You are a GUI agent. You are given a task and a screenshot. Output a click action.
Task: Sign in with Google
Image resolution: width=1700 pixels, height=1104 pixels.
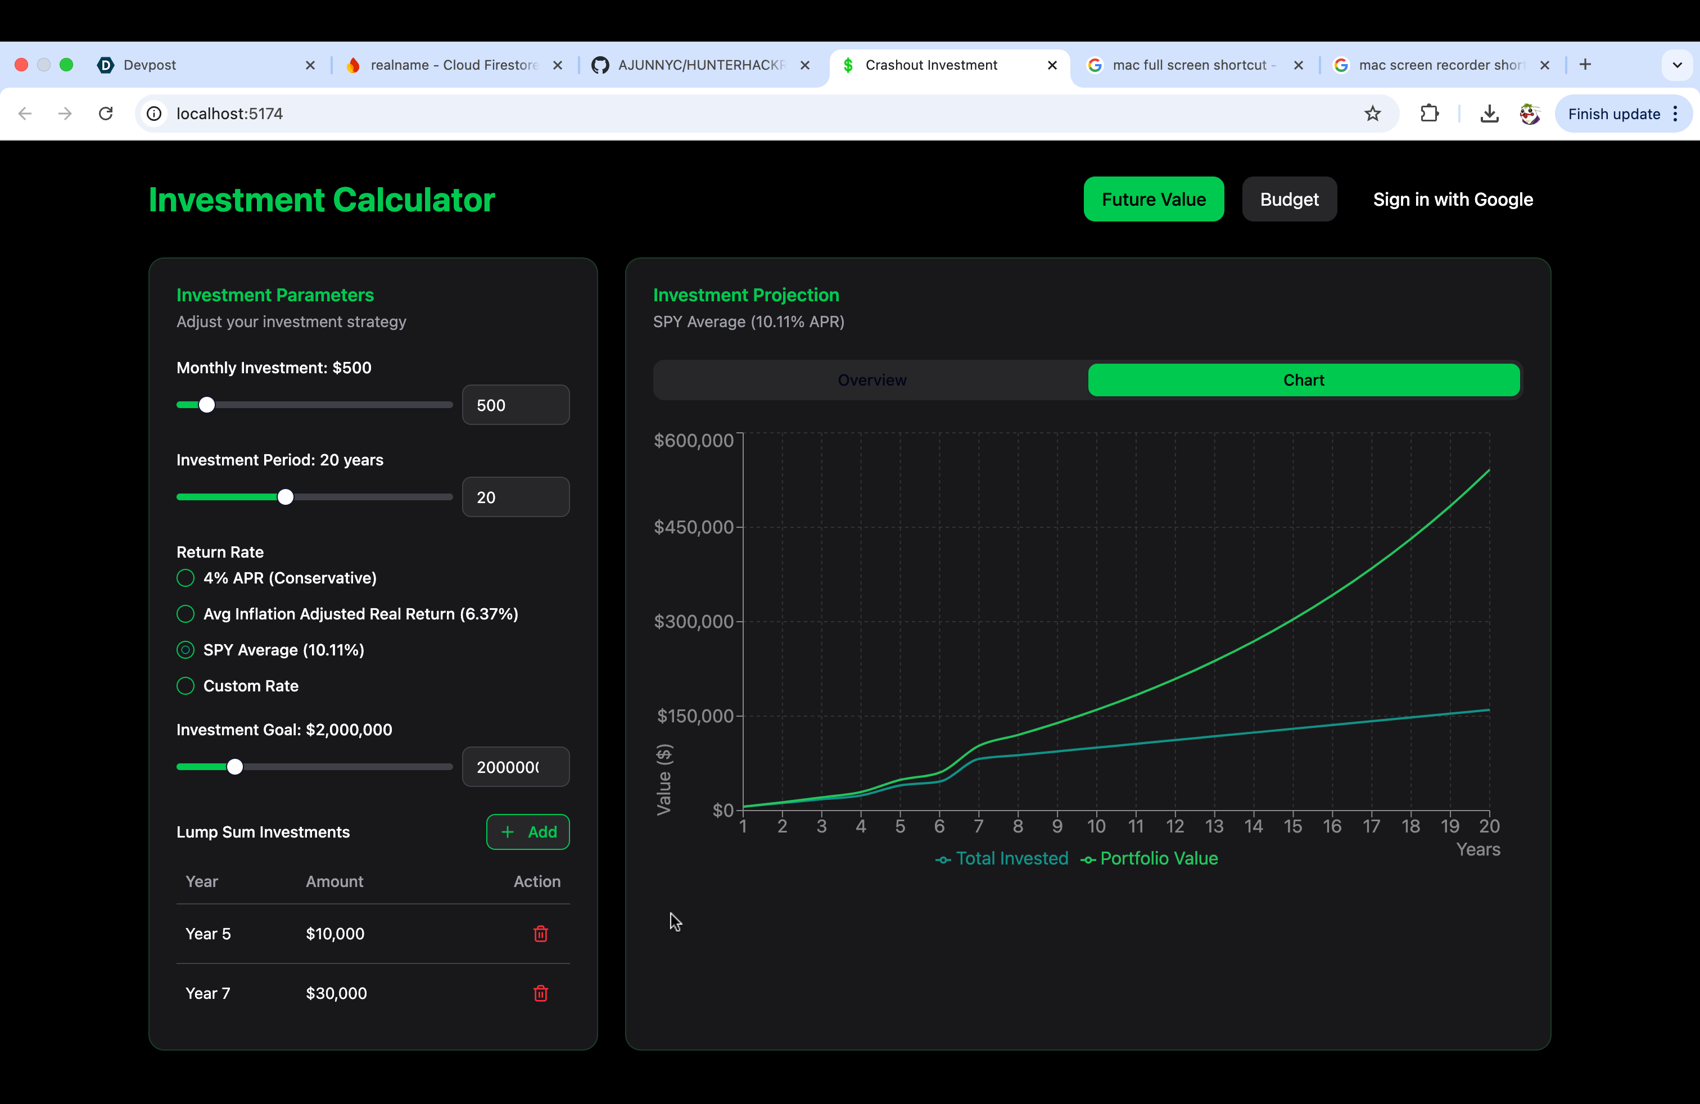tap(1453, 199)
